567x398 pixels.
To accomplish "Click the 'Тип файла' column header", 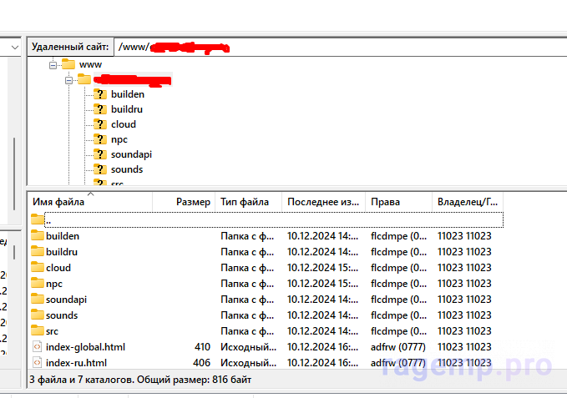I will [x=245, y=202].
